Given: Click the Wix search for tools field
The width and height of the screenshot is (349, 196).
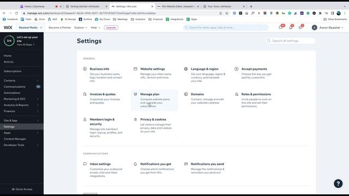Looking at the screenshot, I should click(x=226, y=28).
